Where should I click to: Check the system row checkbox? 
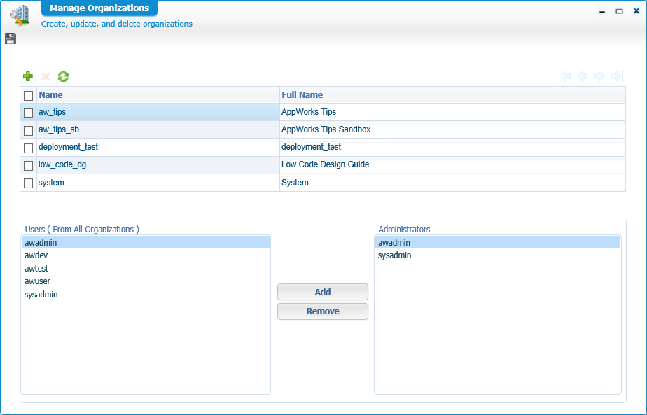point(29,183)
